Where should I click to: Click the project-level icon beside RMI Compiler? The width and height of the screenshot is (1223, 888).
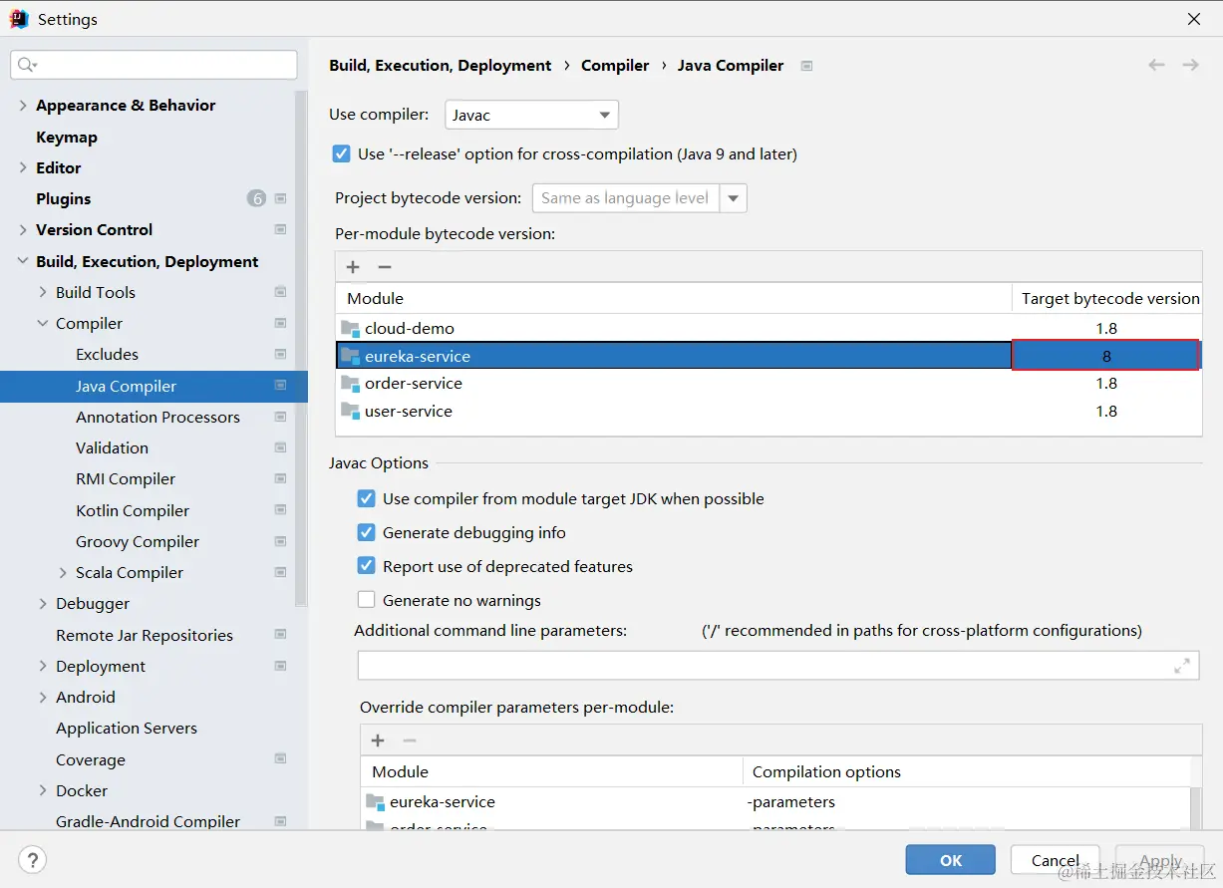coord(280,478)
